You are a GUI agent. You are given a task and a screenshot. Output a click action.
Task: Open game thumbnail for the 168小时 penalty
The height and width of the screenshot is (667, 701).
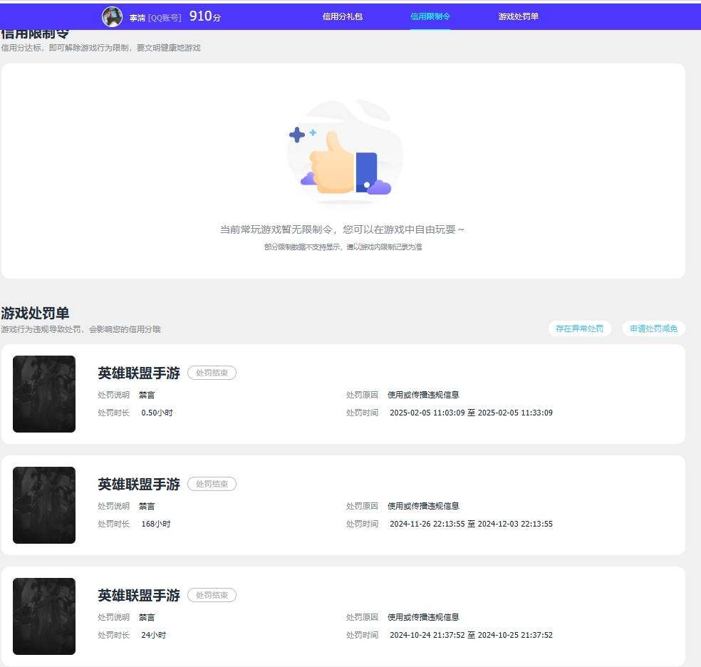[44, 505]
